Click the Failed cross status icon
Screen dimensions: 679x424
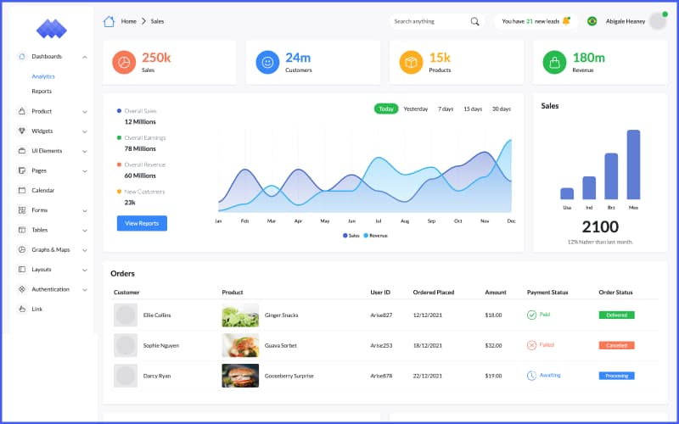coord(532,345)
